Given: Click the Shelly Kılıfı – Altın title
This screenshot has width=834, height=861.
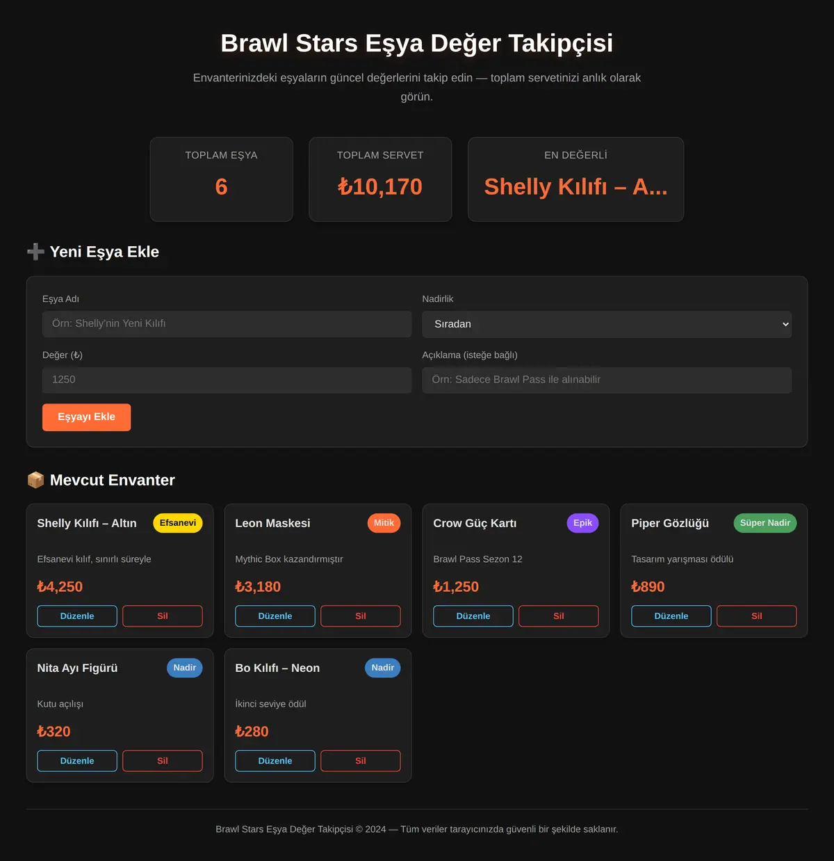Looking at the screenshot, I should click(87, 523).
